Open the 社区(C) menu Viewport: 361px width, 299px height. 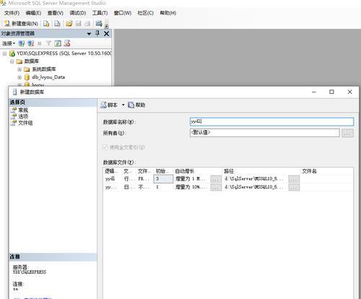tap(145, 13)
